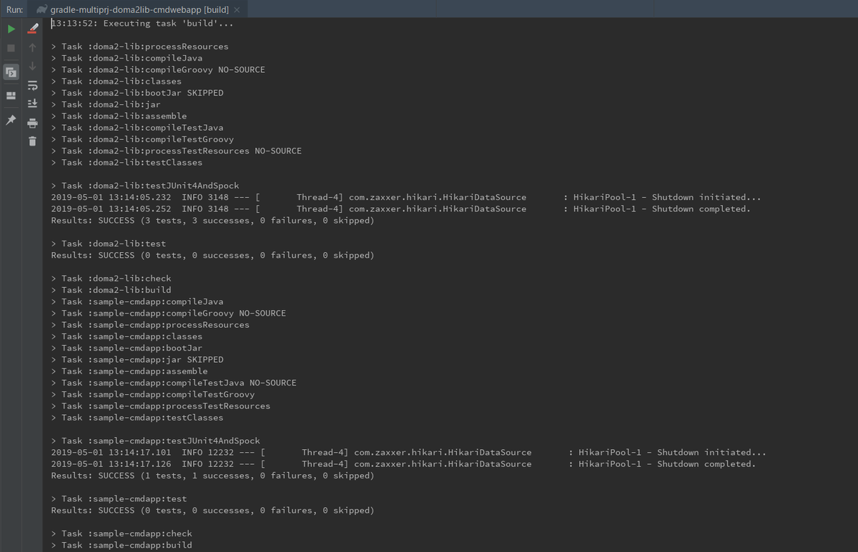
Task: Enable Scroll to End
Action: point(32,103)
